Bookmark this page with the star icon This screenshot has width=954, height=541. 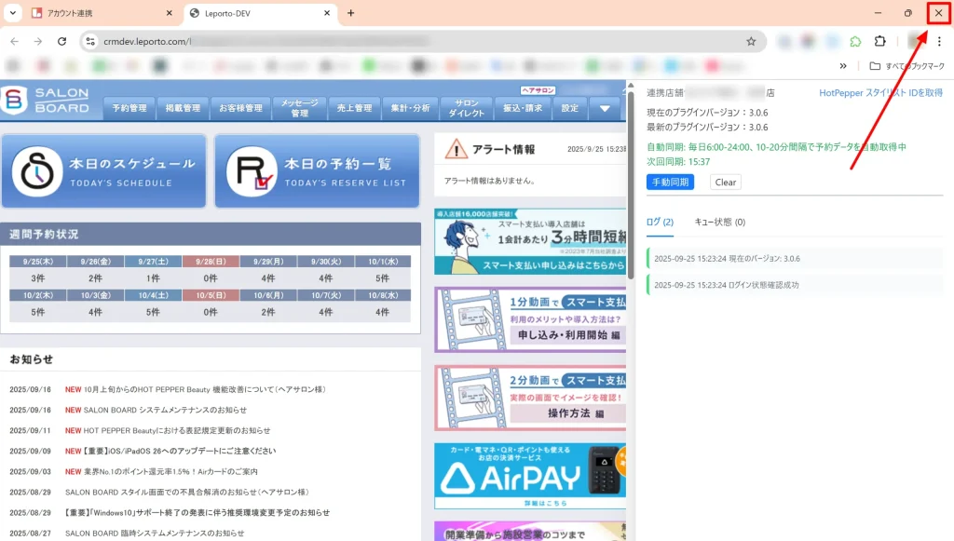[751, 42]
